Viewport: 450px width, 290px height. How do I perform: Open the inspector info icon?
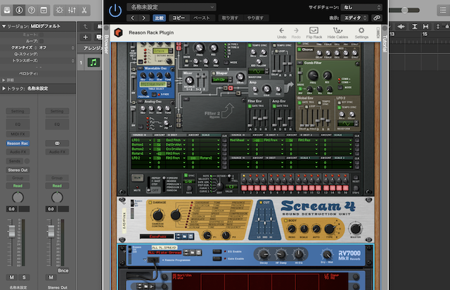(x=20, y=11)
